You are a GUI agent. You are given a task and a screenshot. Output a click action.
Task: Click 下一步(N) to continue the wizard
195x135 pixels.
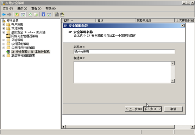tap(152, 109)
